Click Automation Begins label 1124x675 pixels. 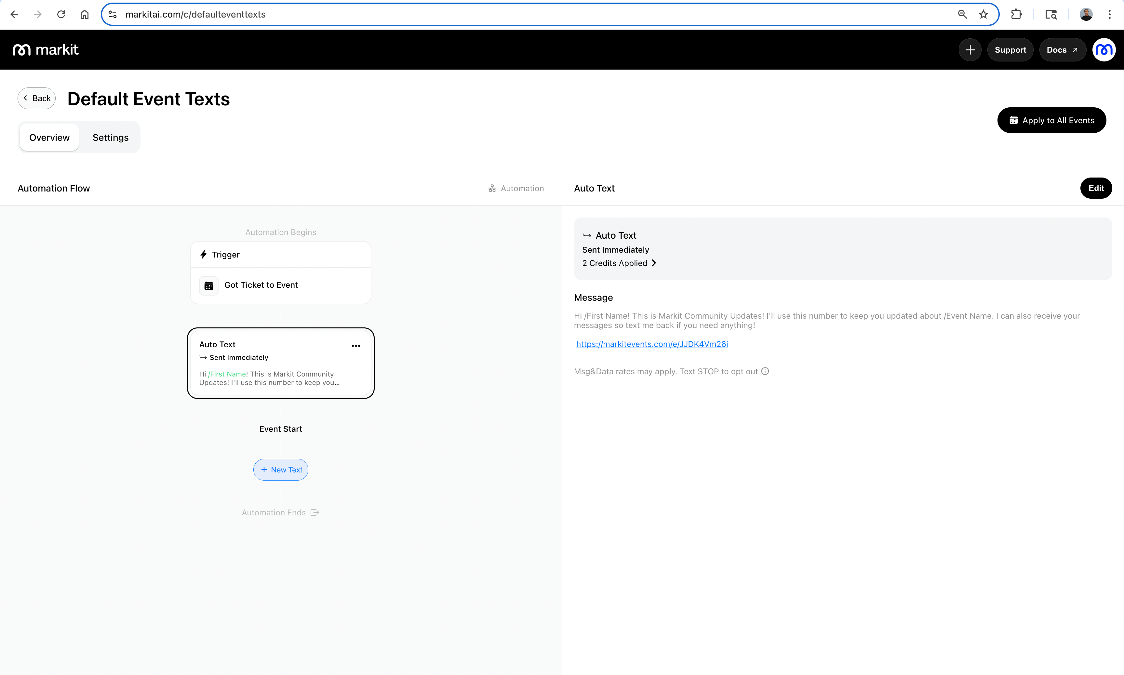point(281,232)
